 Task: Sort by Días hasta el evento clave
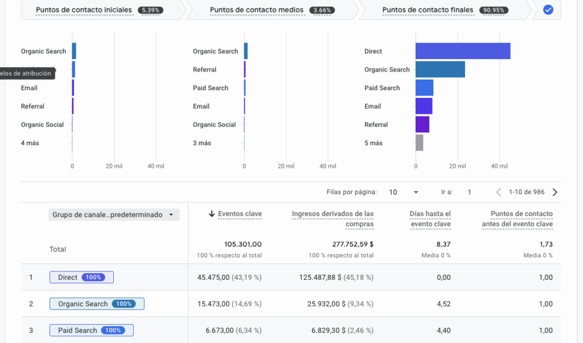coord(430,219)
